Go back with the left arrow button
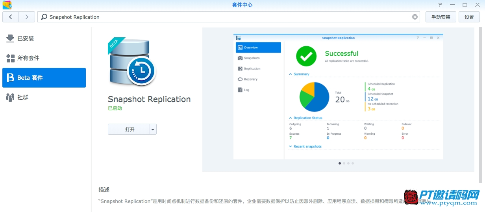 [11, 17]
